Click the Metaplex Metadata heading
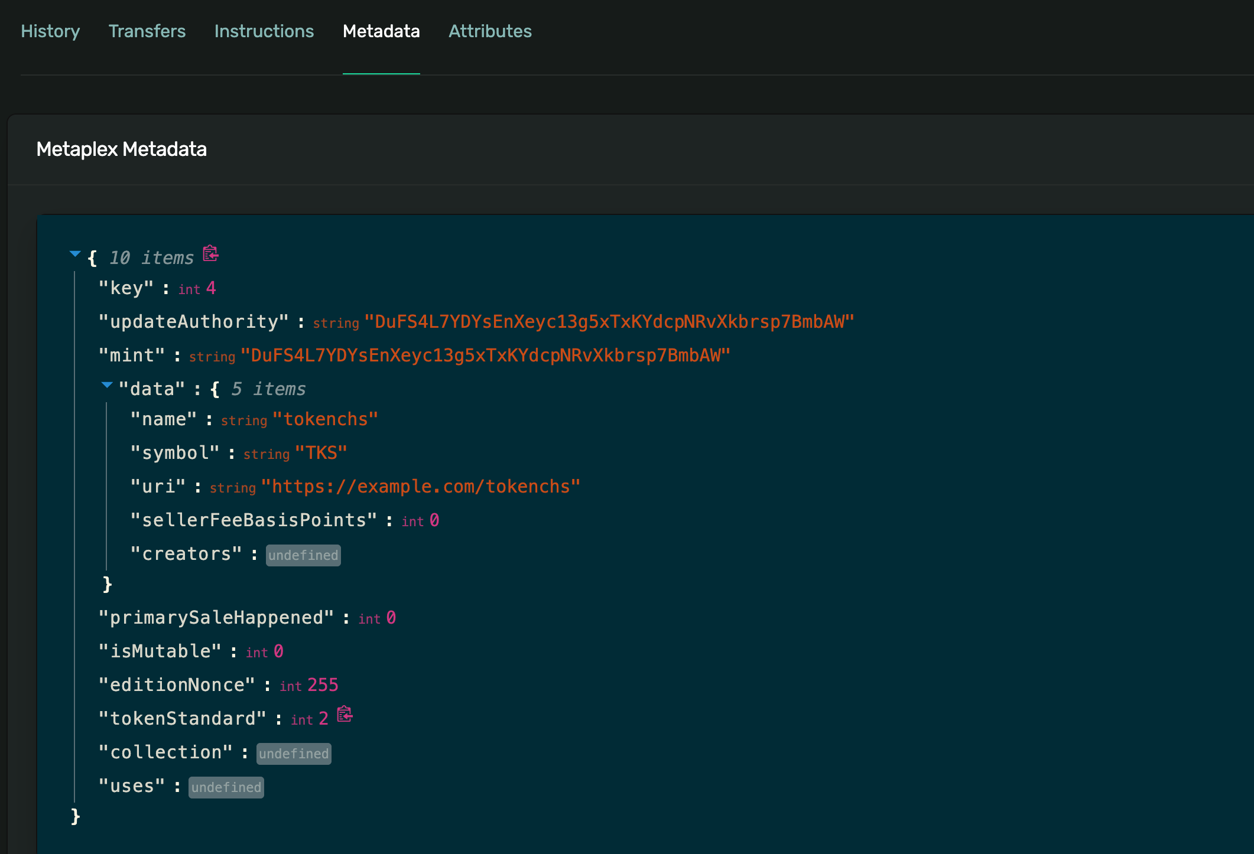 121,149
